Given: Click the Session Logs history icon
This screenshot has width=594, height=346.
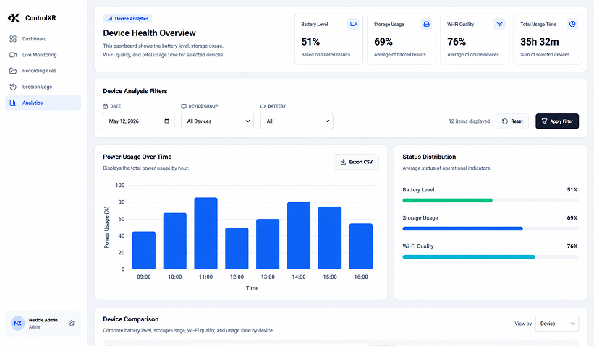Looking at the screenshot, I should coord(13,87).
